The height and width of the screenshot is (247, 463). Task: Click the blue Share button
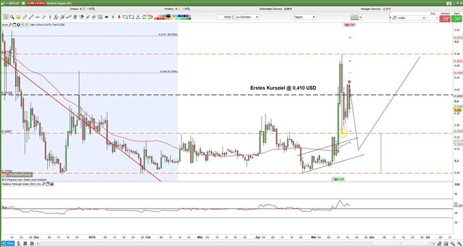click(x=7, y=244)
